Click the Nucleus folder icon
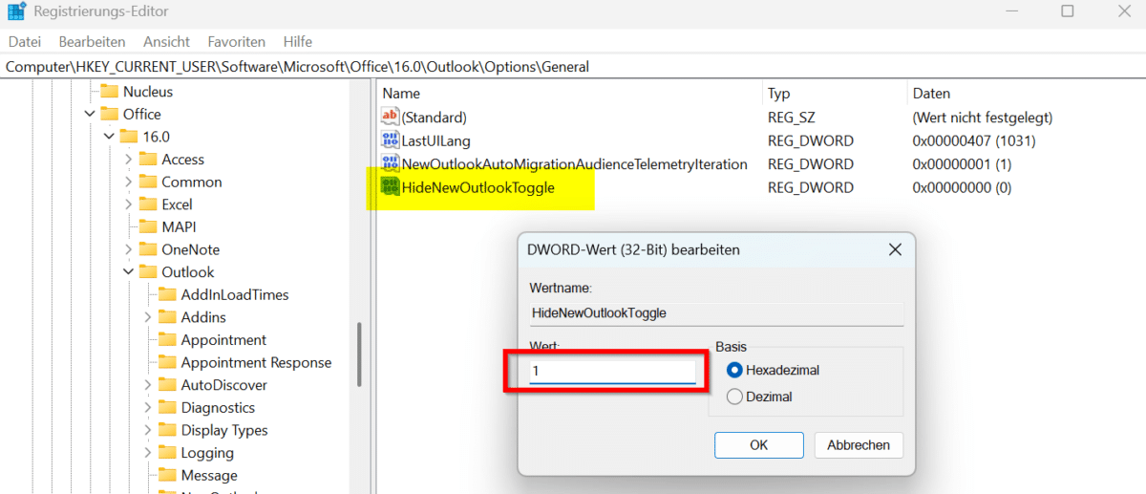Screen dimensions: 1146x494 coord(110,92)
